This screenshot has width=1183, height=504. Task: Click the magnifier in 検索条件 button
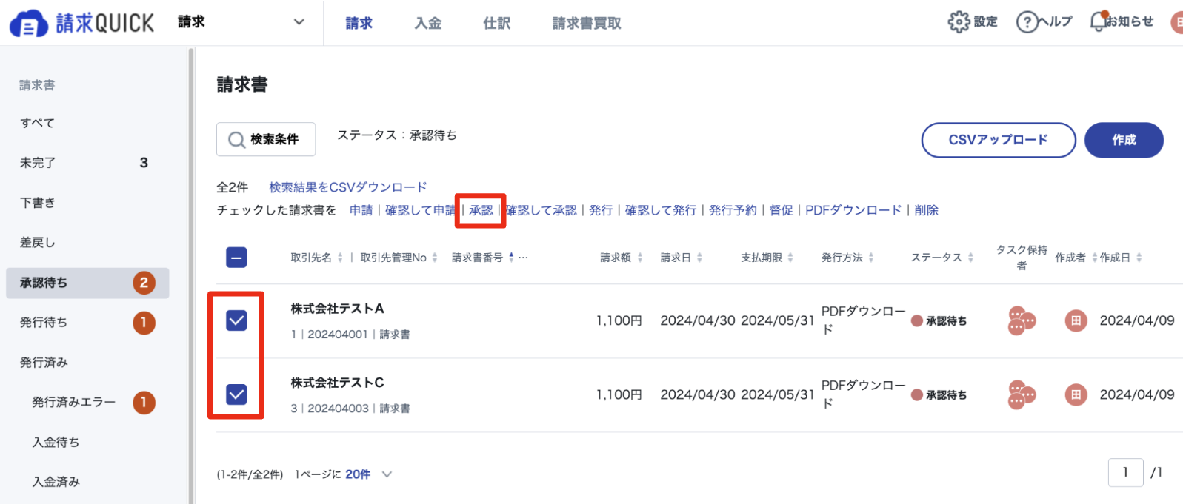(x=236, y=140)
